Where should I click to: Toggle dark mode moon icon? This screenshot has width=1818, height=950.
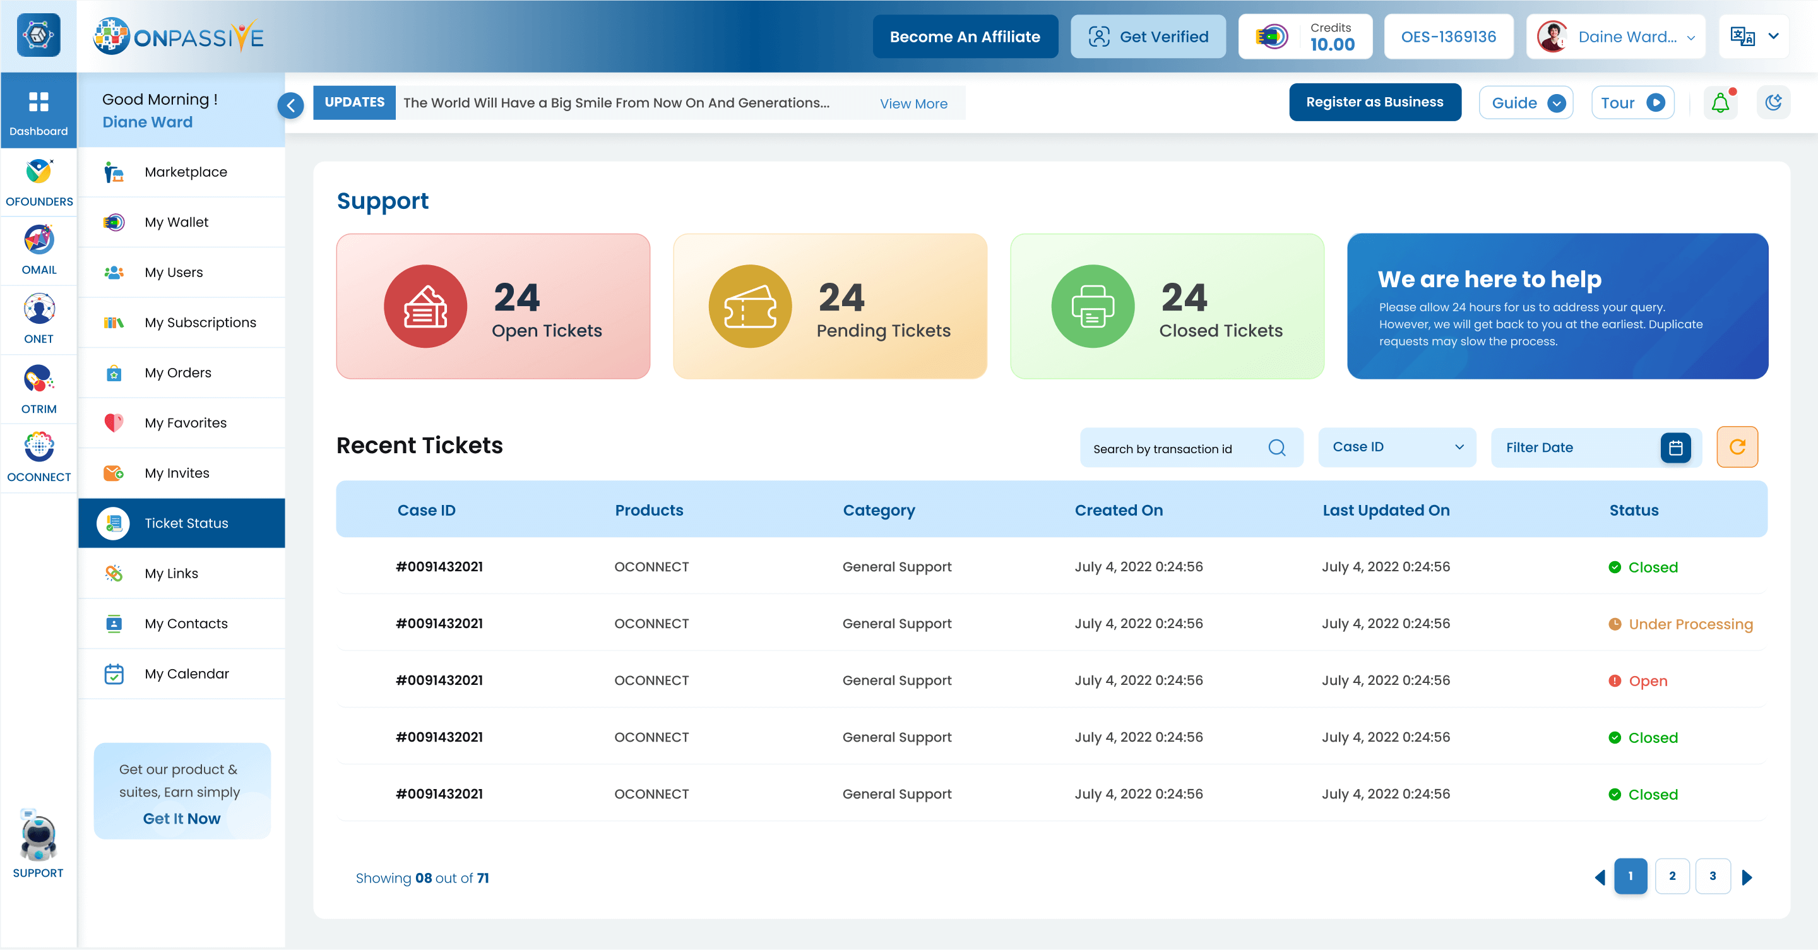(x=1773, y=103)
